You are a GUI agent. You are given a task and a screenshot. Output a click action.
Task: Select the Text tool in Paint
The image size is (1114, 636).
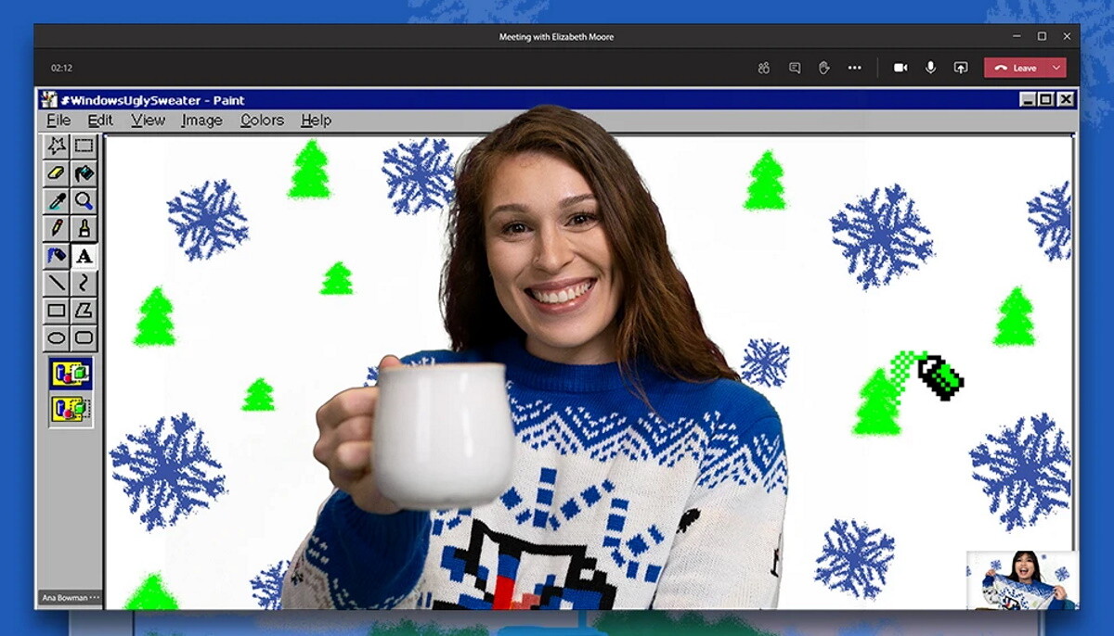tap(84, 256)
